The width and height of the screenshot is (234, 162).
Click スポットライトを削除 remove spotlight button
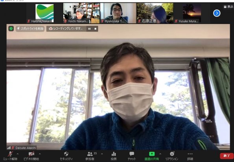pos(30,28)
